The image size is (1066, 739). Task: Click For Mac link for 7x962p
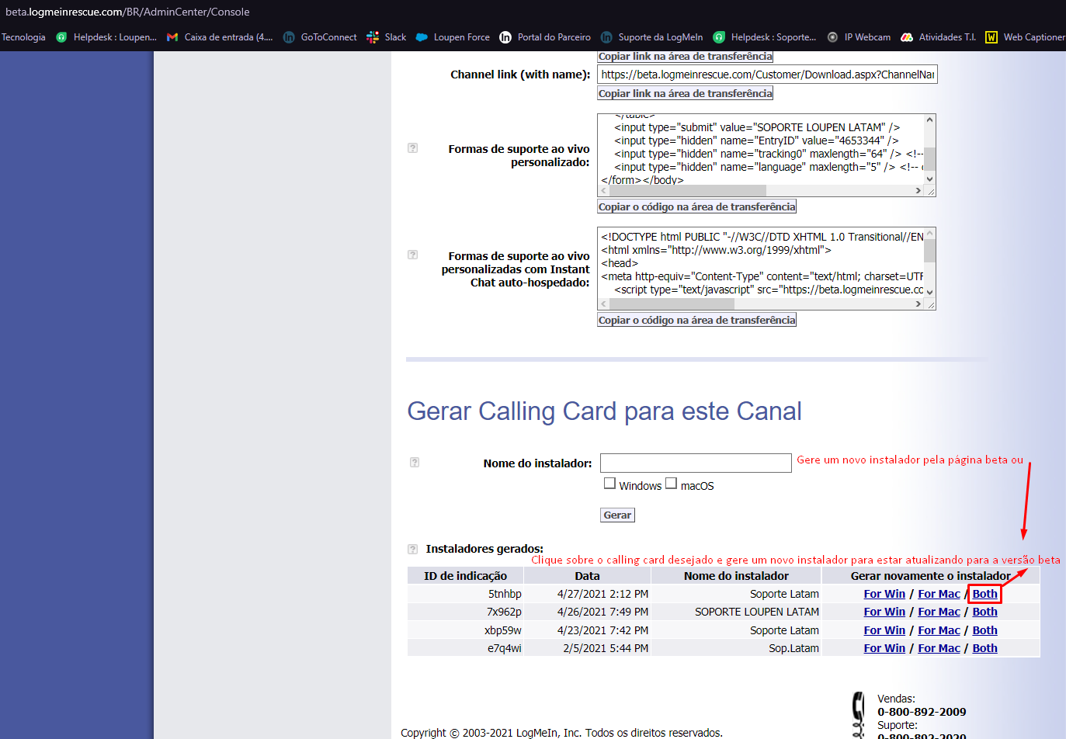pyautogui.click(x=939, y=612)
